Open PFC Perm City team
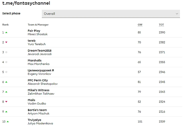 pyautogui.click(x=38, y=80)
